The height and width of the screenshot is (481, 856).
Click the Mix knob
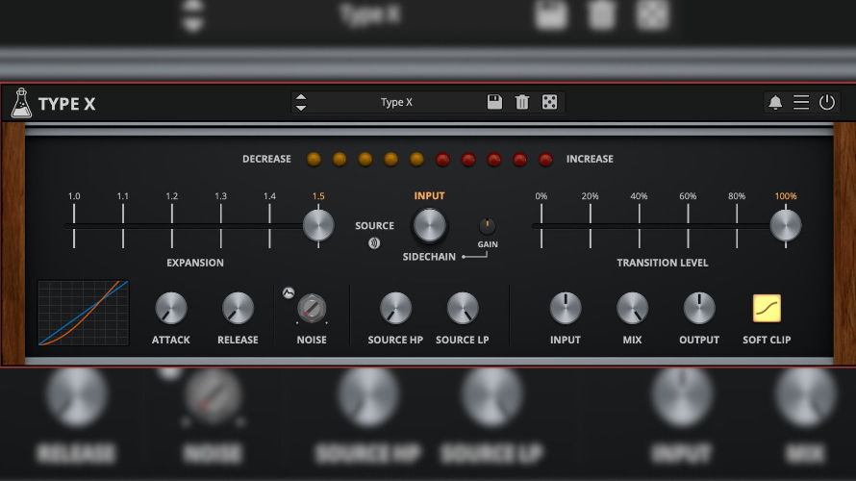632,309
